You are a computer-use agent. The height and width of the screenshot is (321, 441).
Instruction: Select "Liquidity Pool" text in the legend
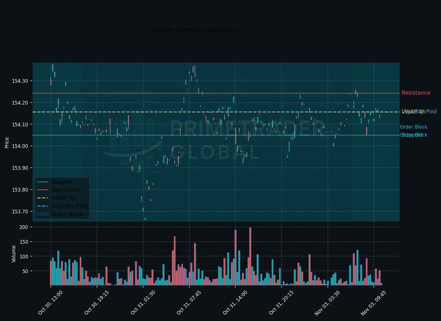point(69,206)
